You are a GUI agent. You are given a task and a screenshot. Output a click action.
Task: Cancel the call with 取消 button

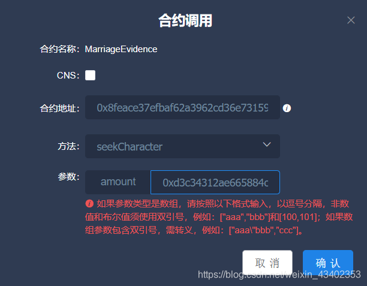coord(267,263)
